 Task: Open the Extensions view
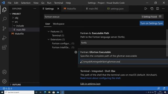tap(4, 47)
